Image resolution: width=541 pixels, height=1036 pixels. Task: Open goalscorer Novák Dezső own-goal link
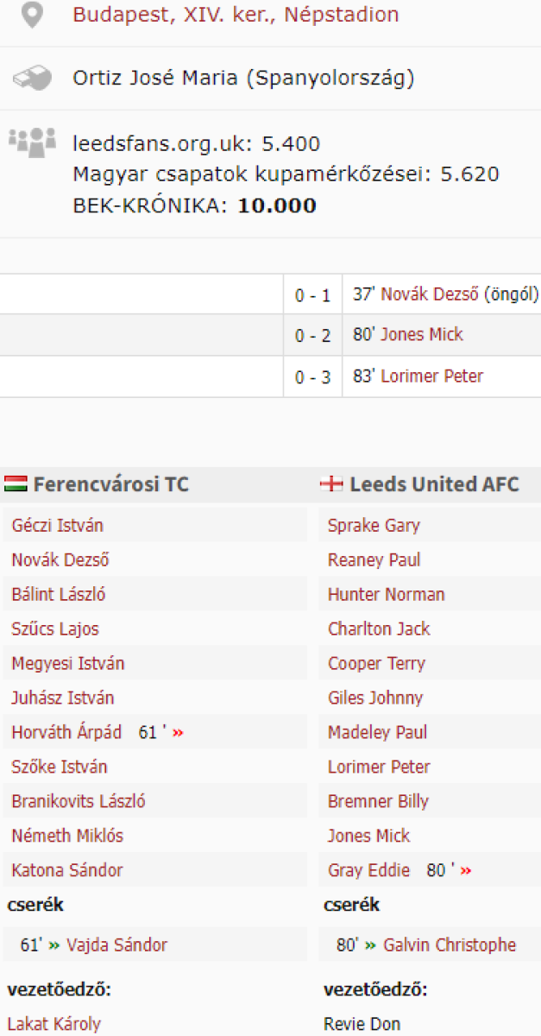pyautogui.click(x=430, y=294)
